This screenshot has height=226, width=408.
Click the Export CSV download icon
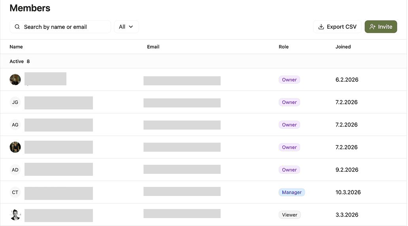point(321,27)
